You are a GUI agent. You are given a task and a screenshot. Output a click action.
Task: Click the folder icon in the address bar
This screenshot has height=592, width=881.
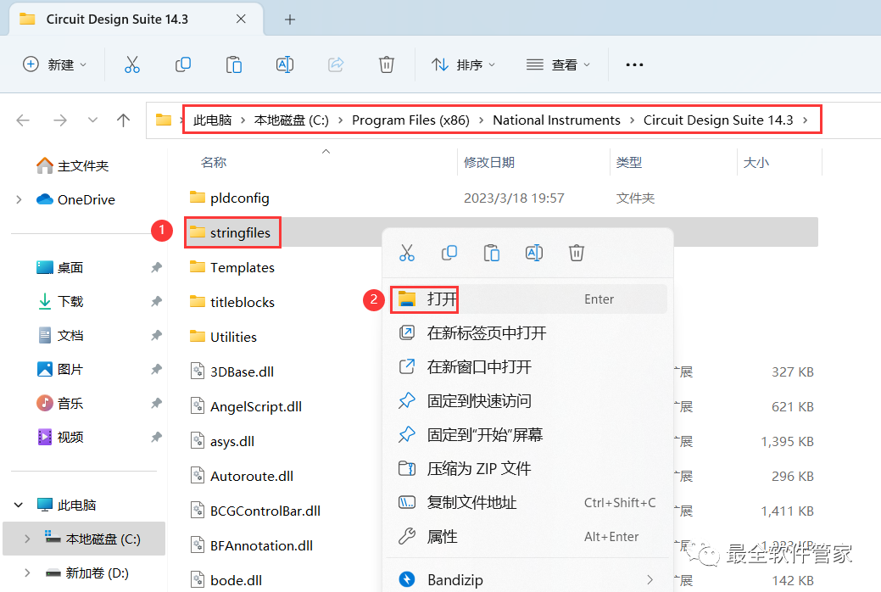164,120
